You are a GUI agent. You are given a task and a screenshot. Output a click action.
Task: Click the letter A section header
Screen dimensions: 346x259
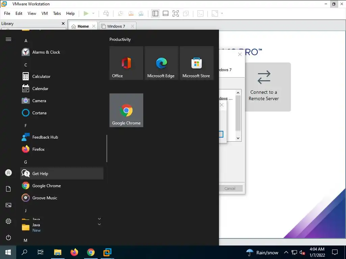click(26, 41)
